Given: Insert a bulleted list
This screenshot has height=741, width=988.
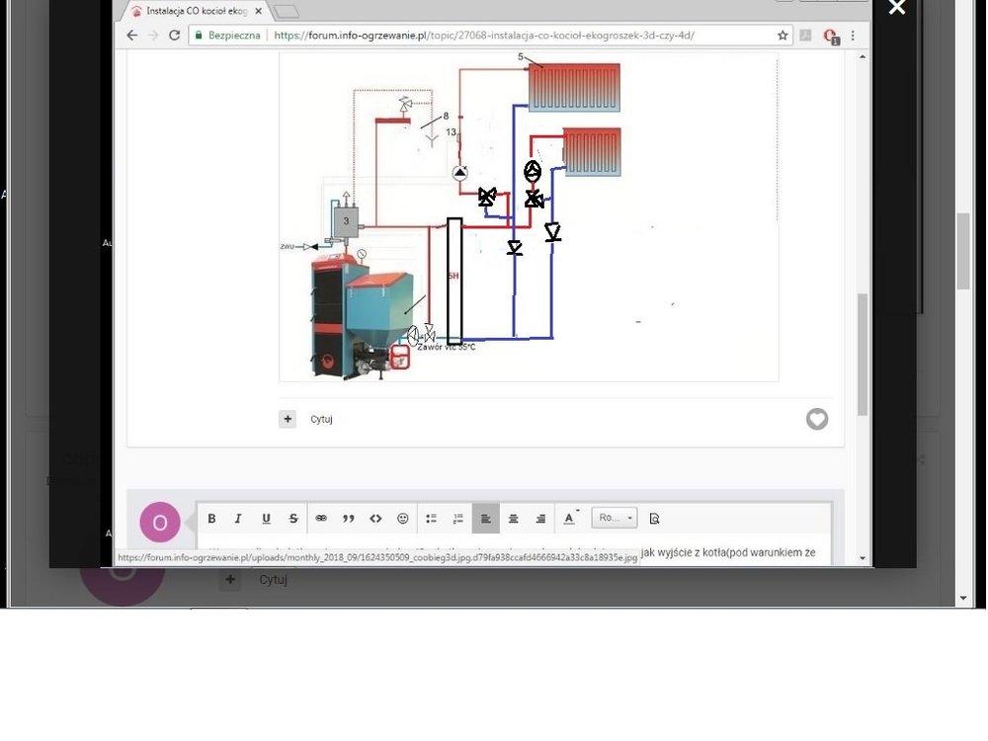Looking at the screenshot, I should 431,519.
